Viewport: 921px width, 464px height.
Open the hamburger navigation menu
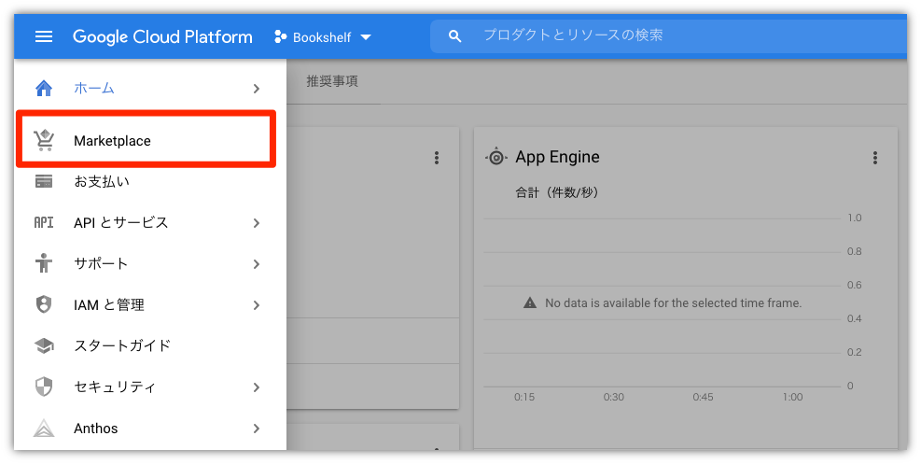pos(44,36)
